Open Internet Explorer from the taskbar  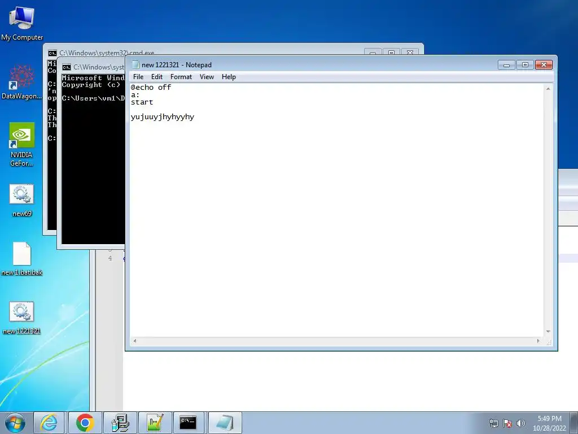50,423
